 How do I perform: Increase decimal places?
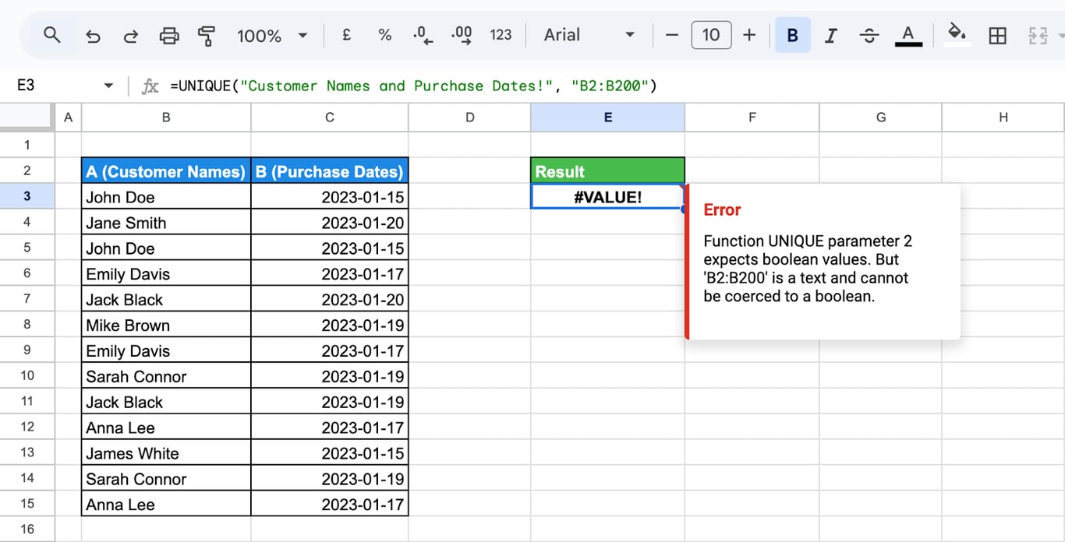point(462,35)
